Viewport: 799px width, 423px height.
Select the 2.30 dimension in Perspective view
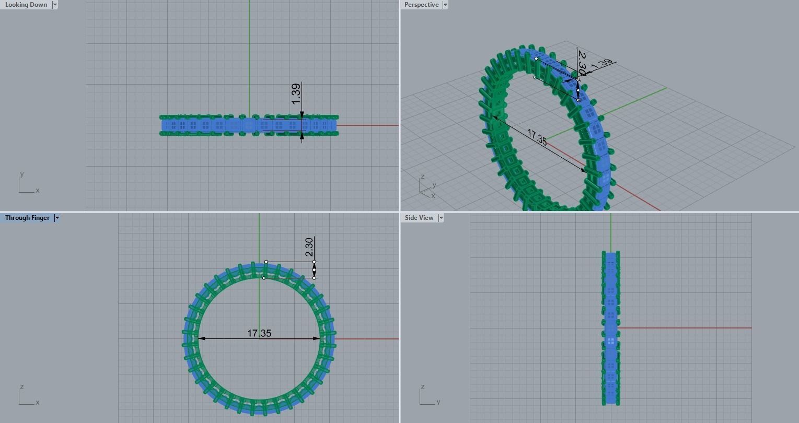click(582, 63)
